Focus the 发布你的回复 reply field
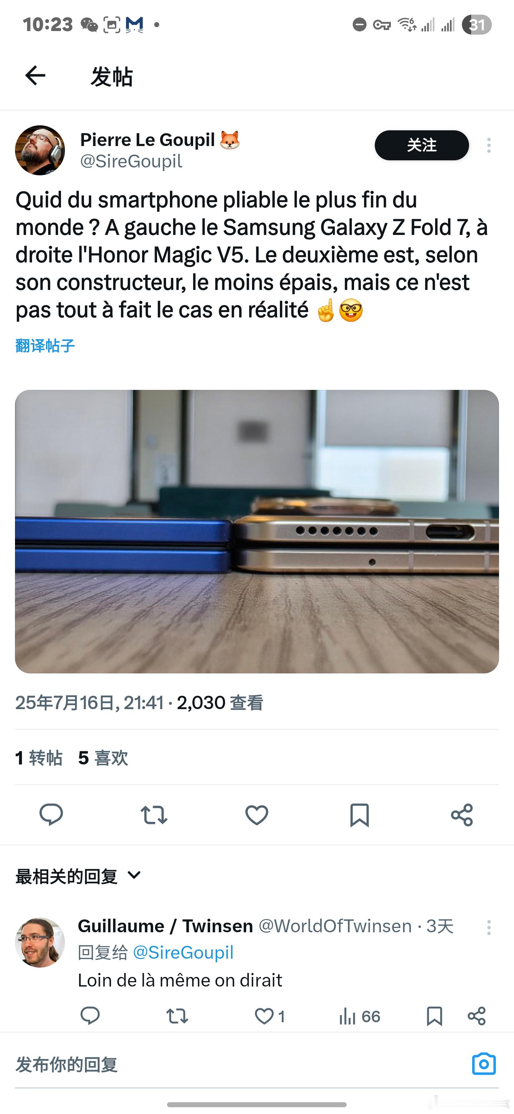 (242, 1064)
